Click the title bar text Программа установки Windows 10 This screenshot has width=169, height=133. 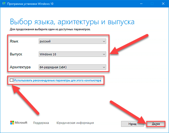tap(30, 4)
